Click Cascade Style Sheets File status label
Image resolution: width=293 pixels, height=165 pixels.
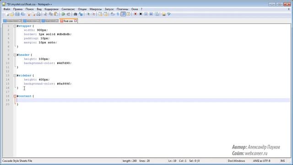17,161
